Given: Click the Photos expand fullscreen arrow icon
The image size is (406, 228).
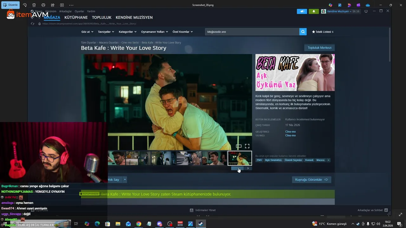Looking at the screenshot, I should [x=400, y=215].
